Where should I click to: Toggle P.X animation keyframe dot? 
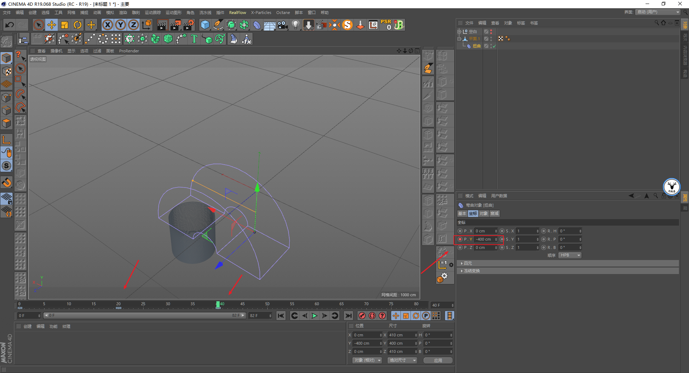pos(460,231)
